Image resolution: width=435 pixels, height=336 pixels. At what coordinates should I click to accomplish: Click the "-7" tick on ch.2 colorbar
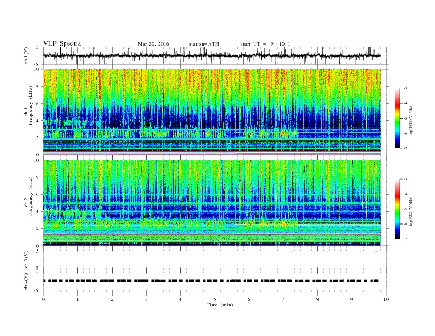(x=405, y=239)
